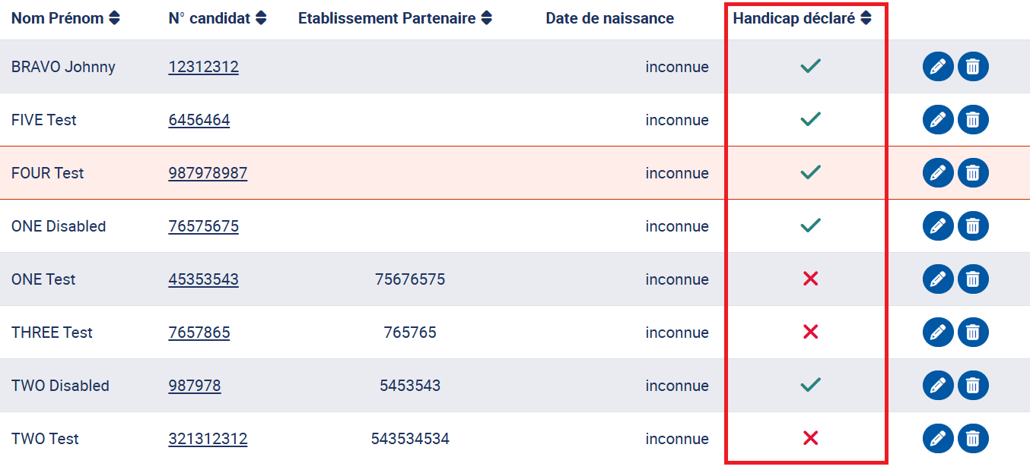Click the green checkmark for BRAVO Johnny
This screenshot has width=1030, height=476.
tap(810, 67)
